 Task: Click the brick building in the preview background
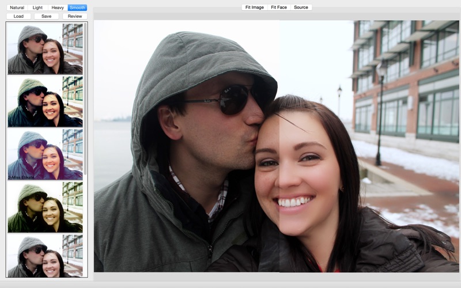click(x=406, y=81)
